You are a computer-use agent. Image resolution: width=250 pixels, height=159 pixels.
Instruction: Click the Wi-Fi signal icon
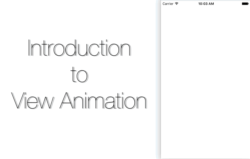176,4
